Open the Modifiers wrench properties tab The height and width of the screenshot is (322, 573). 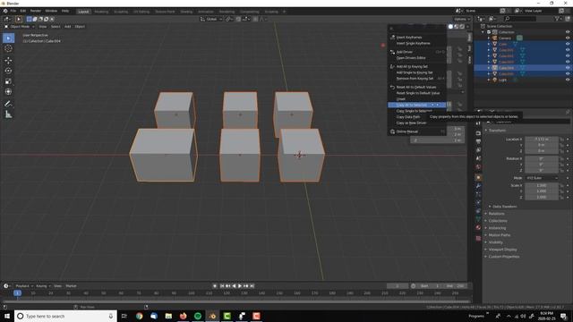478,186
